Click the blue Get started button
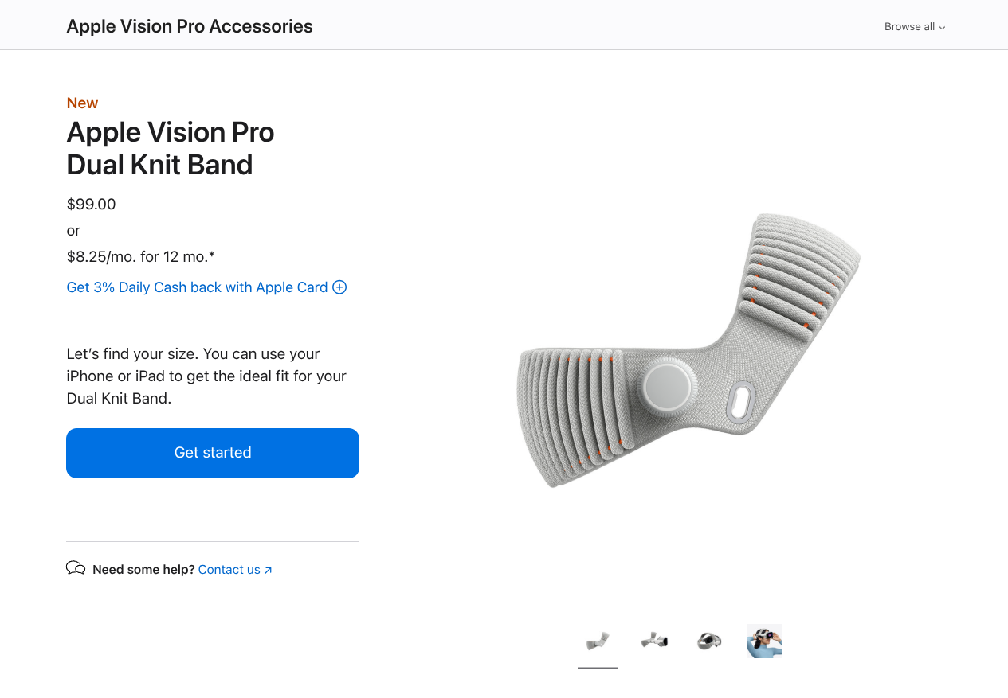 (213, 453)
